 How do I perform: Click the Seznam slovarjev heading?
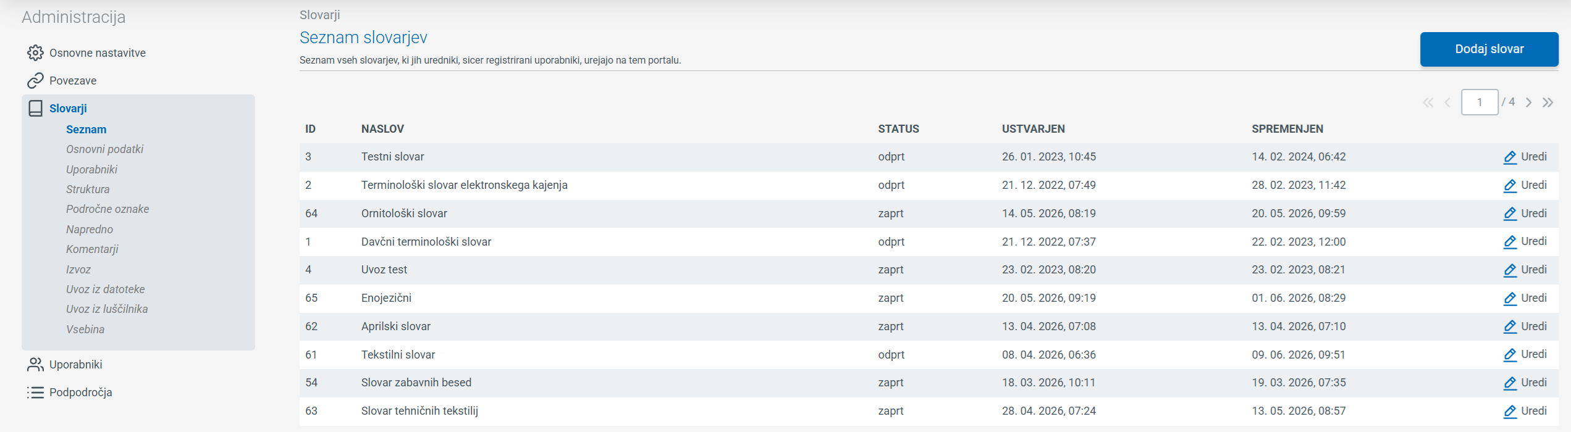[x=363, y=38]
